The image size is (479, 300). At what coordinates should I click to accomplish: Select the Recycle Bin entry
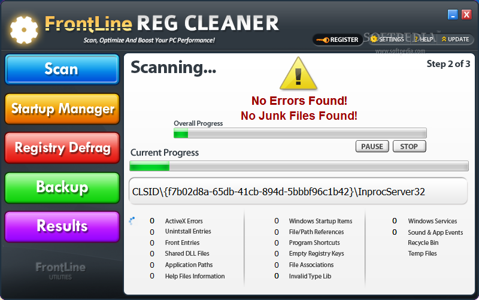tap(423, 243)
